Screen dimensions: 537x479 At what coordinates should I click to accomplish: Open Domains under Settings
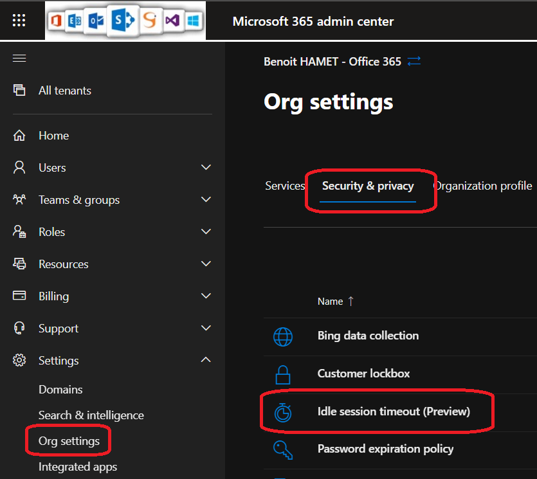pyautogui.click(x=60, y=390)
